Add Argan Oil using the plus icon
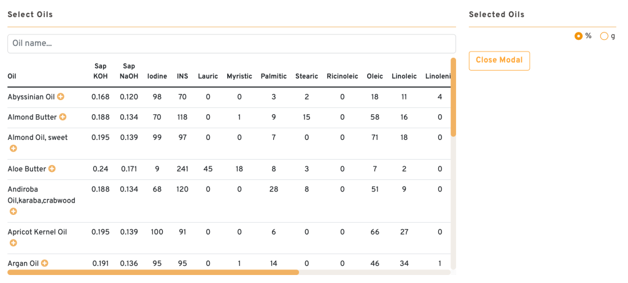Screen dimensions: 628x283 click(45, 263)
